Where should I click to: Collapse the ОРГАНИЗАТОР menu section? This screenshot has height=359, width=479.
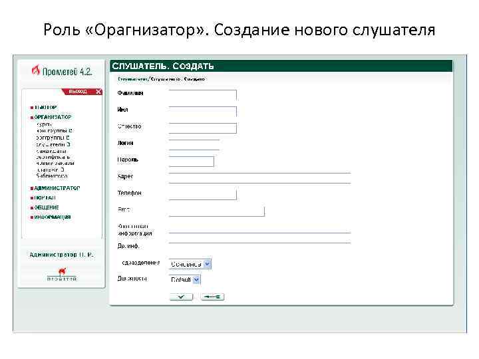pyautogui.click(x=53, y=117)
